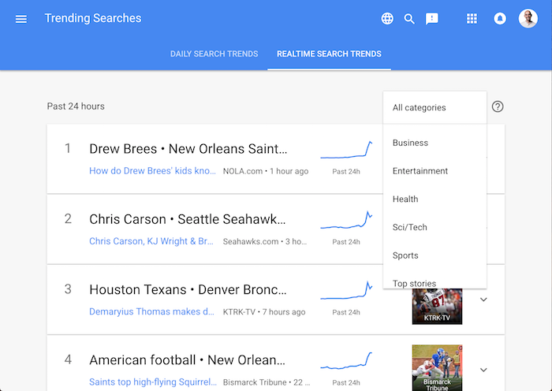Screen dimensions: 552x391
Task: View notifications with the bell icon
Action: [x=500, y=18]
